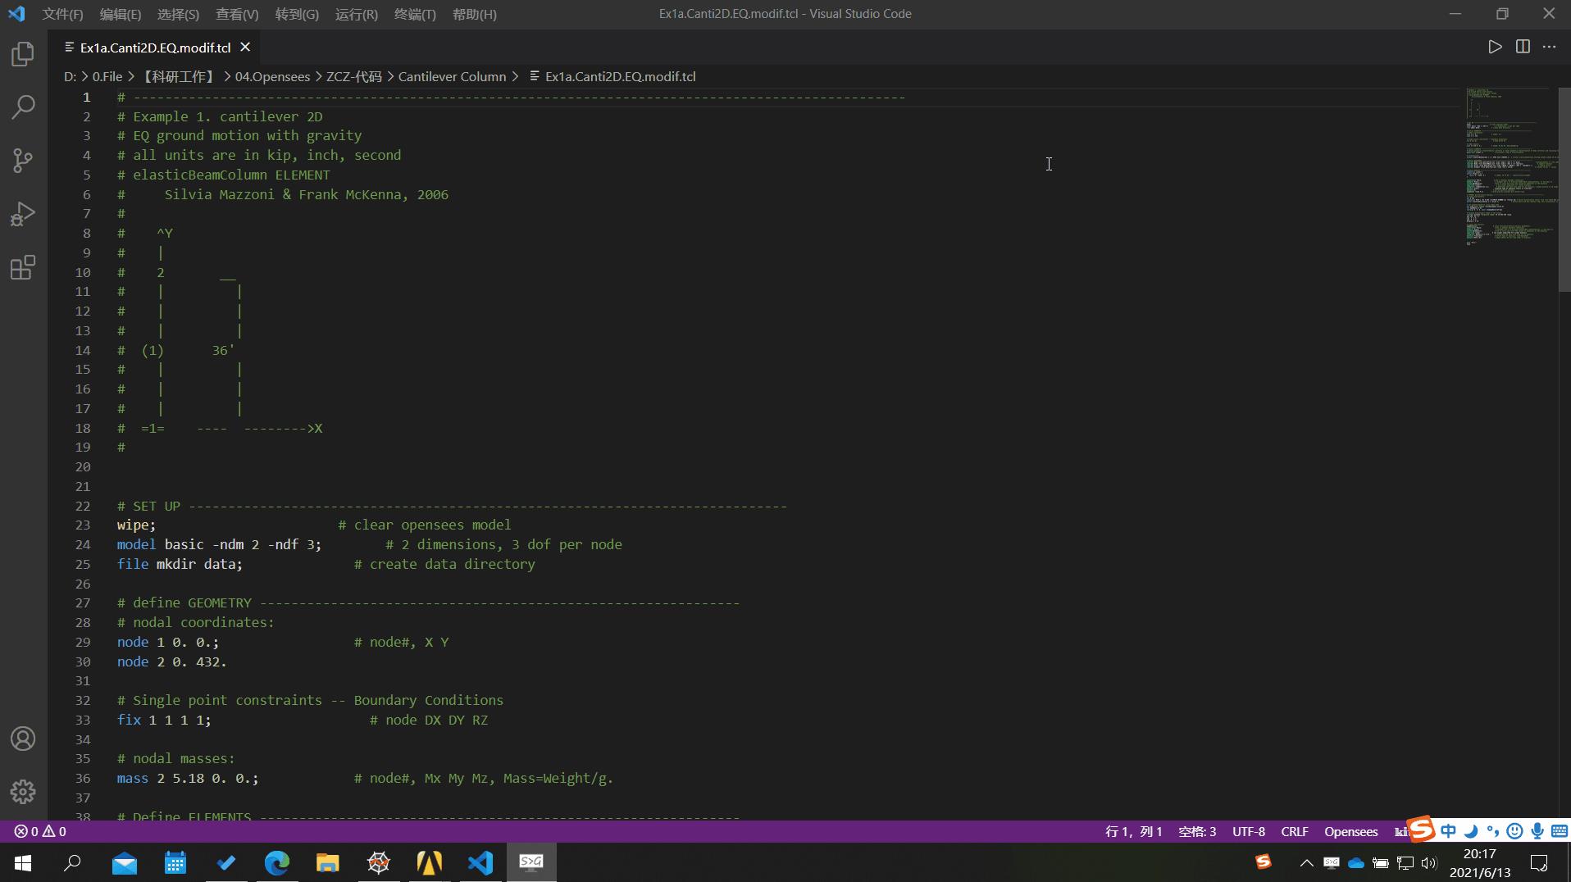The width and height of the screenshot is (1571, 882).
Task: Toggle Sogou Chinese/English input mode
Action: (x=1448, y=830)
